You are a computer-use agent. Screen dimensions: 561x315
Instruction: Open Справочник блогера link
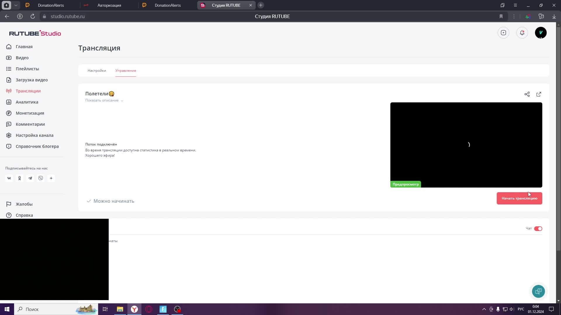pos(37,146)
